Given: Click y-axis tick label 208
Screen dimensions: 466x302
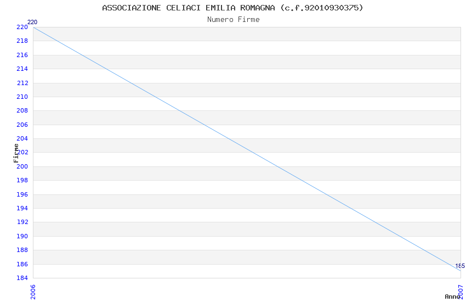Looking at the screenshot, I should click(22, 110).
